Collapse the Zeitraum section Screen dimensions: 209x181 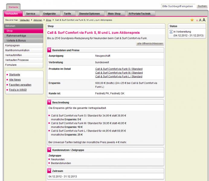[x=49, y=171]
